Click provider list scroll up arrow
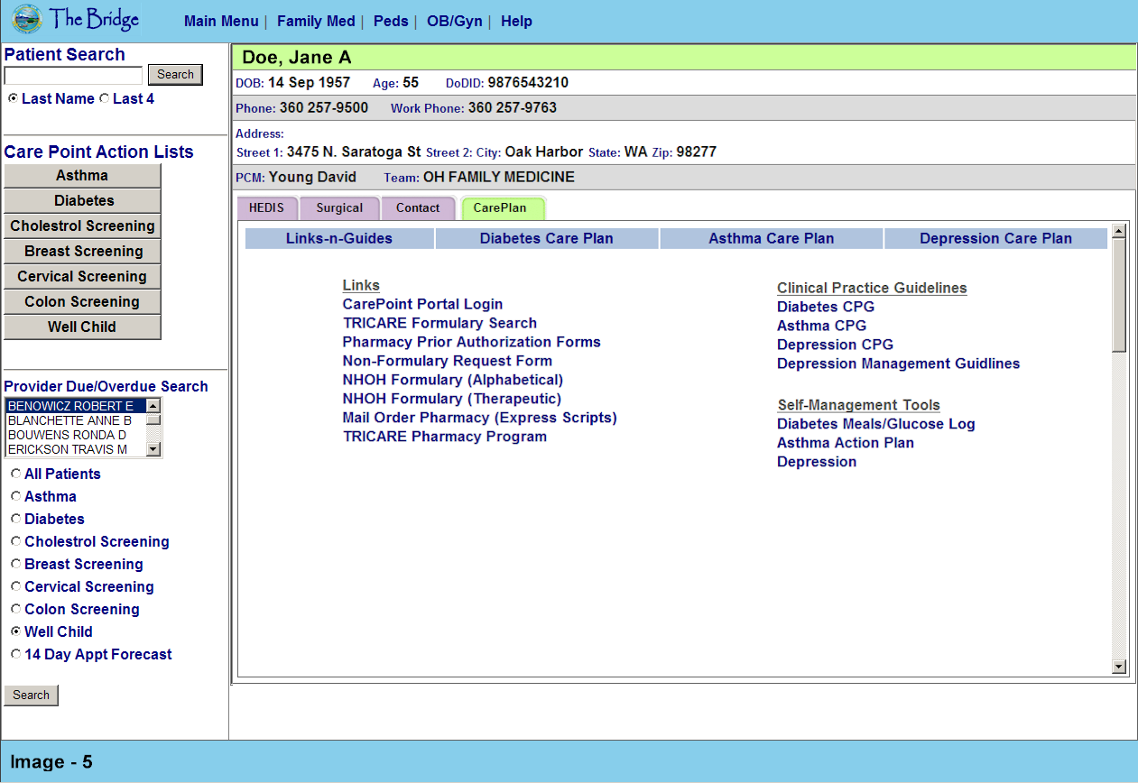The width and height of the screenshot is (1138, 783). coord(153,406)
